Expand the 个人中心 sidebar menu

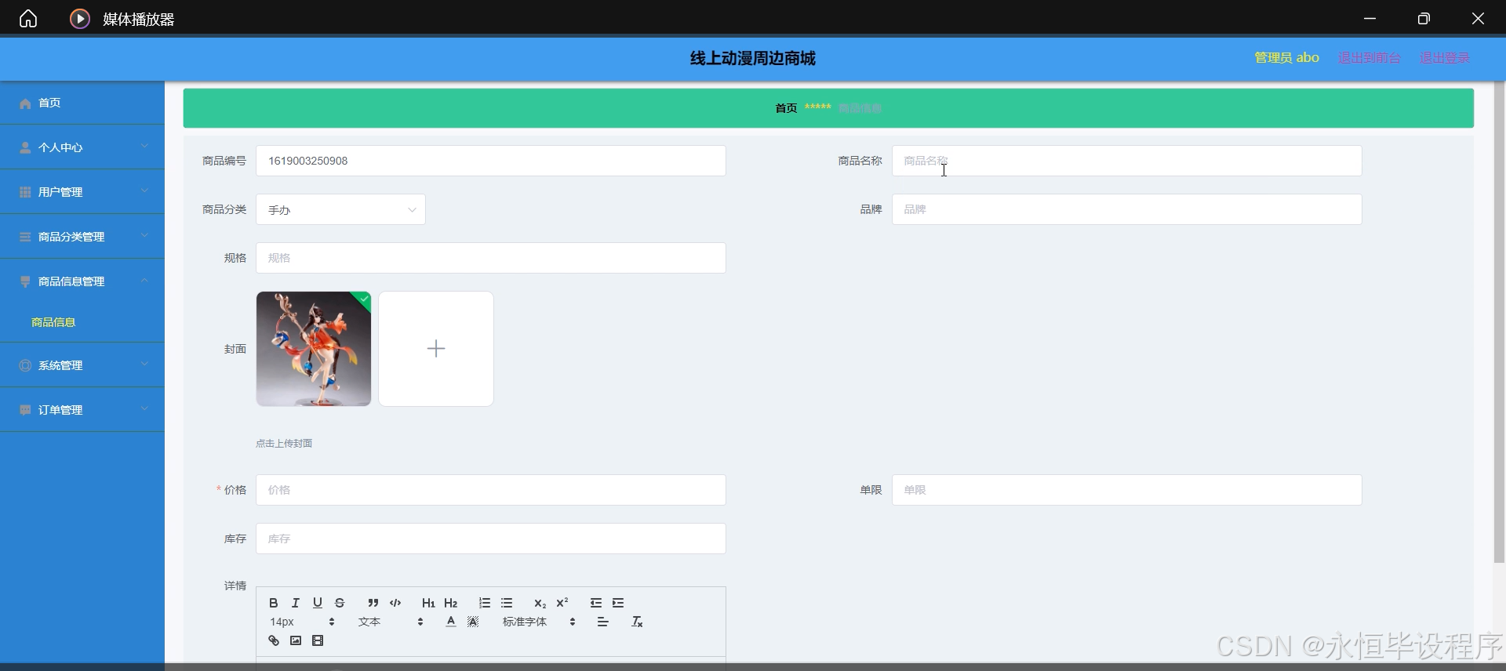click(82, 147)
